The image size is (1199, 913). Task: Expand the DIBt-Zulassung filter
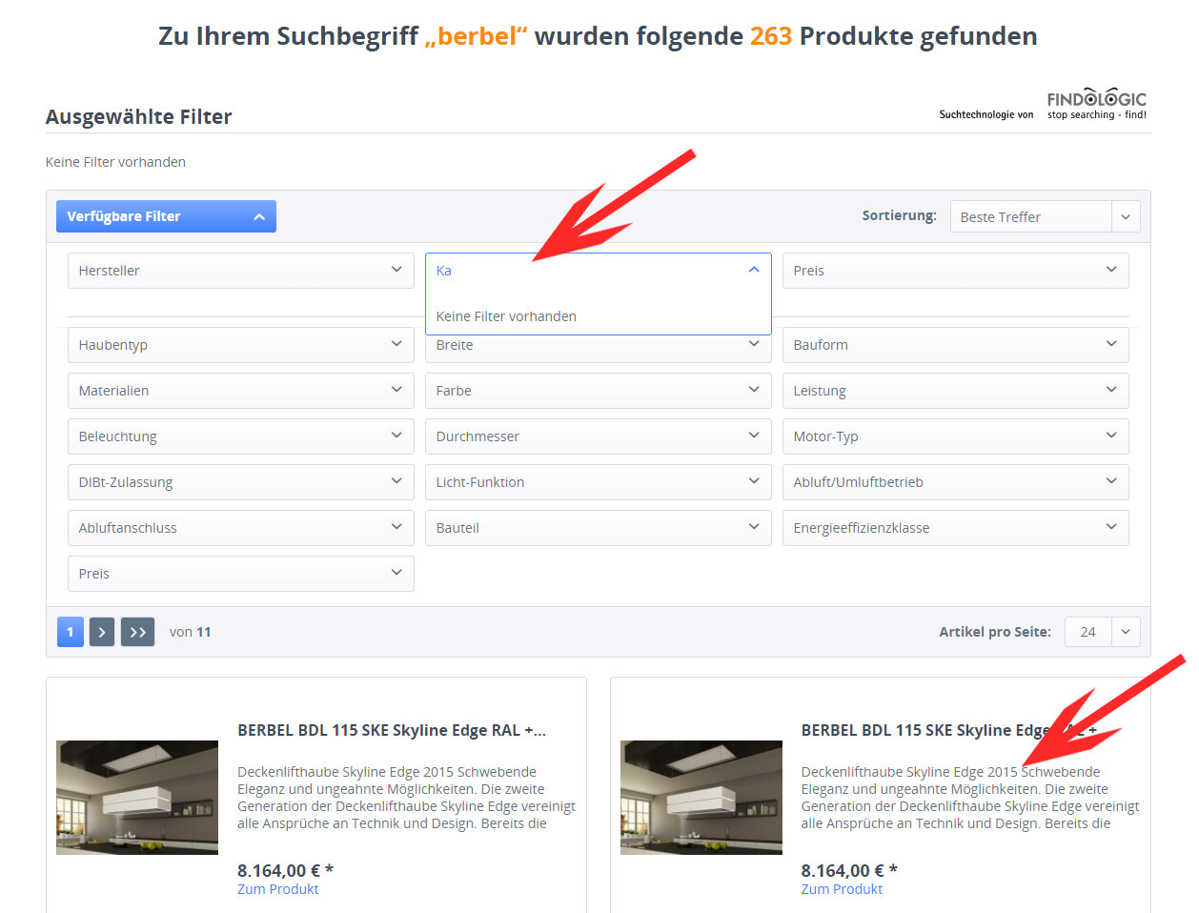pos(241,482)
